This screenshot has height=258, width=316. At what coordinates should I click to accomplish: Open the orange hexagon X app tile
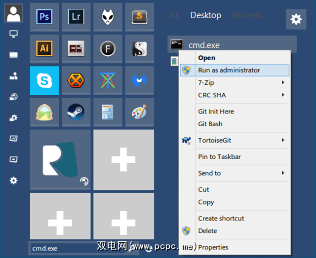point(76,80)
